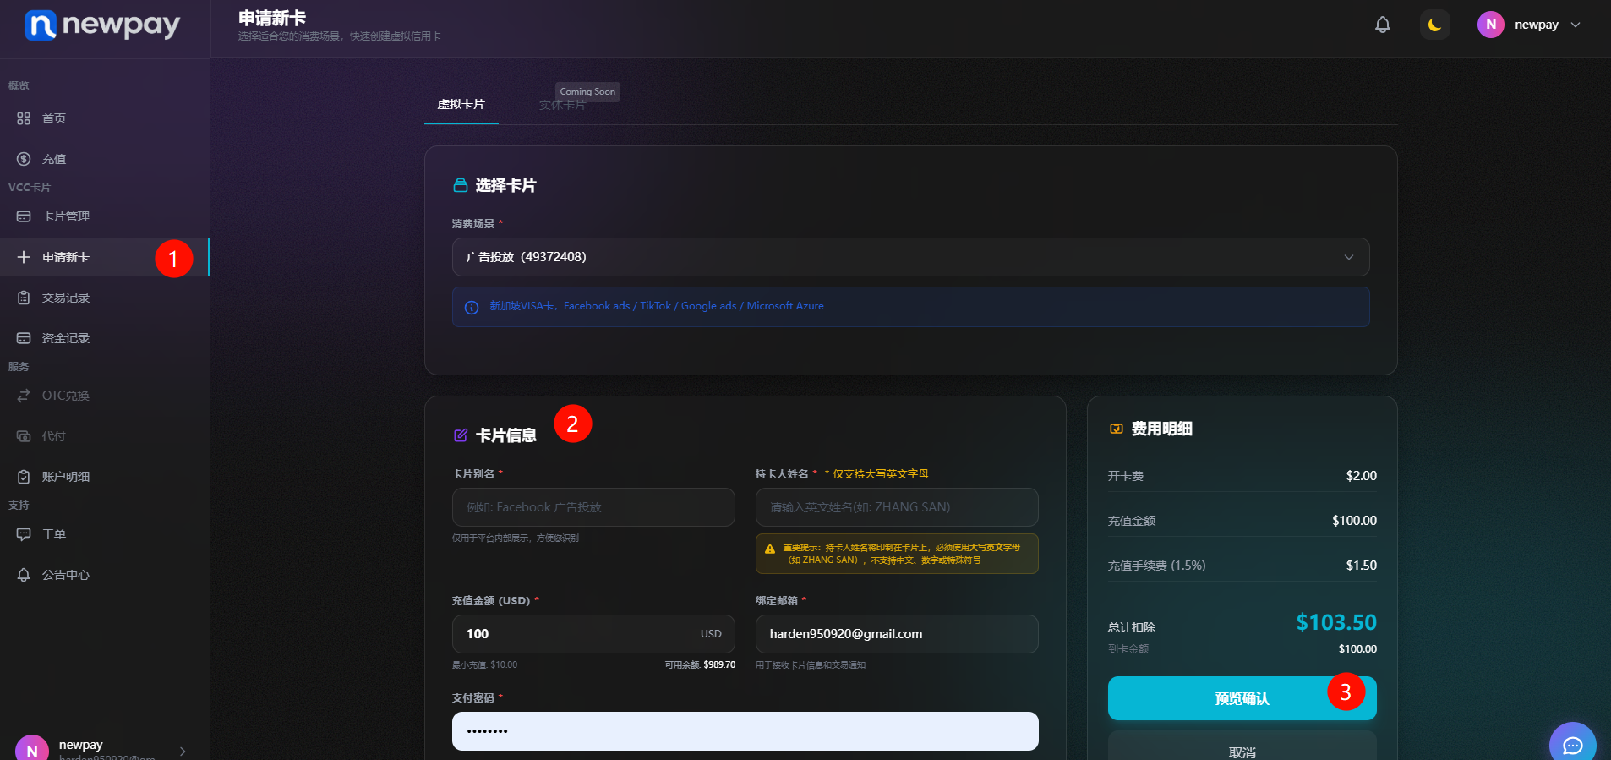The image size is (1611, 760).
Task: Open 交易记录 transaction records
Action: coord(66,298)
